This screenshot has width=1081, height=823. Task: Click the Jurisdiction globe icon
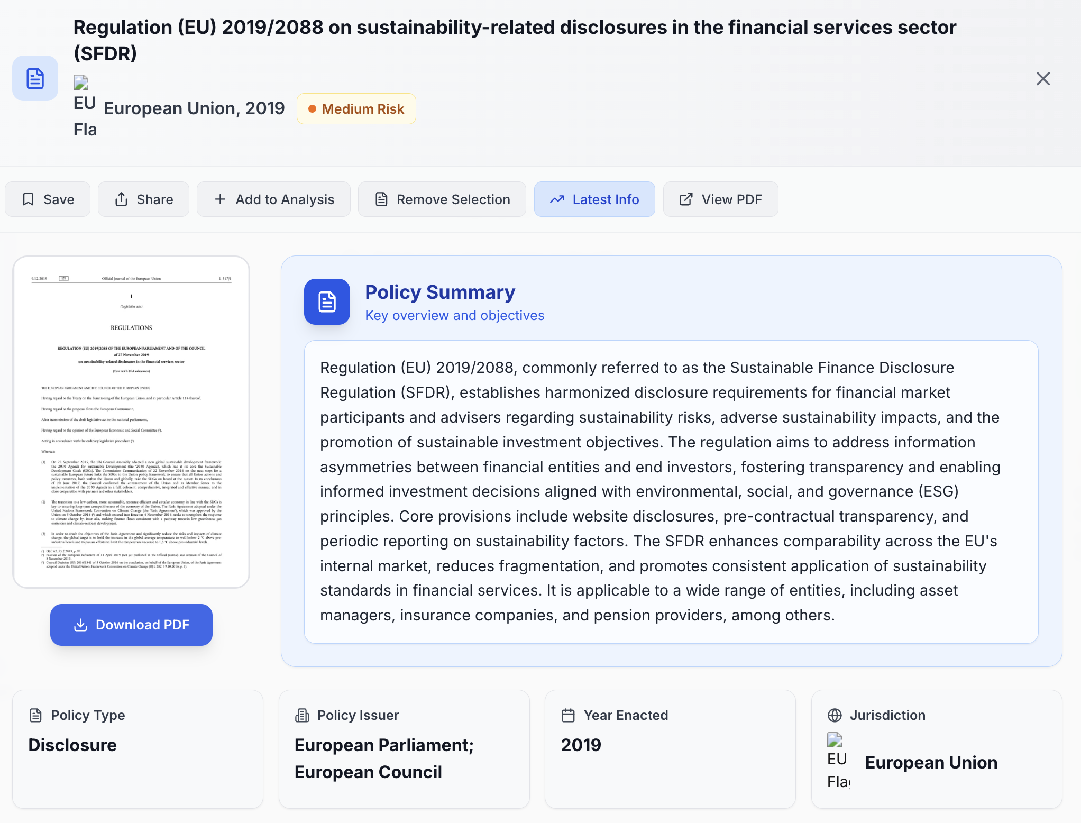[x=835, y=715]
